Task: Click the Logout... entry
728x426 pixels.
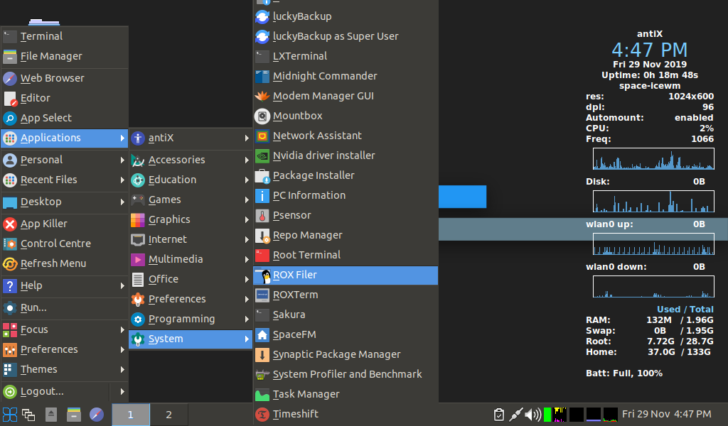Action: pos(55,391)
